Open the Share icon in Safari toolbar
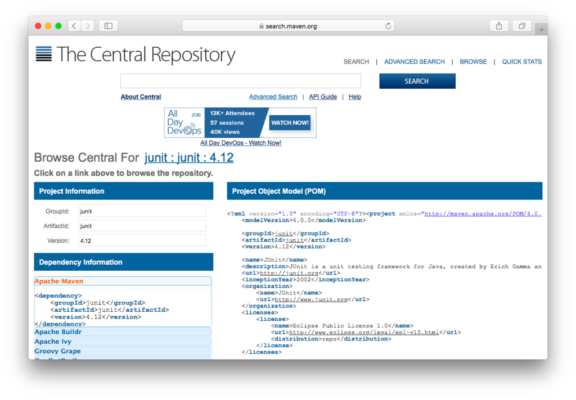 (x=499, y=26)
